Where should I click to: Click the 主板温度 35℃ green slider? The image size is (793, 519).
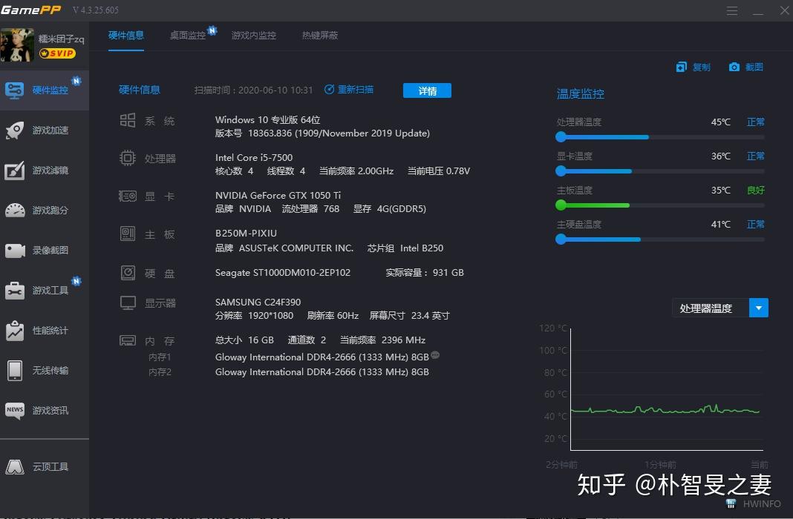(660, 205)
